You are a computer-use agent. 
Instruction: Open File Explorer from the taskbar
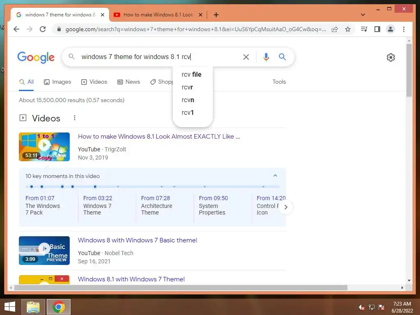(33, 307)
